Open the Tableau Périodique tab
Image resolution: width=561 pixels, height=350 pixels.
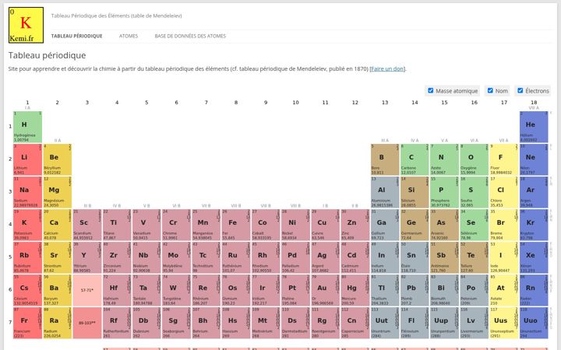pos(76,36)
